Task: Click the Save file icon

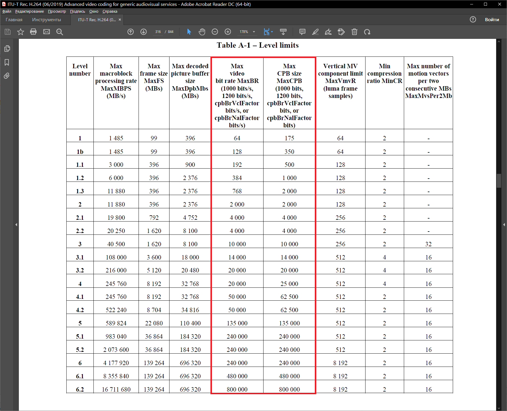Action: click(8, 32)
